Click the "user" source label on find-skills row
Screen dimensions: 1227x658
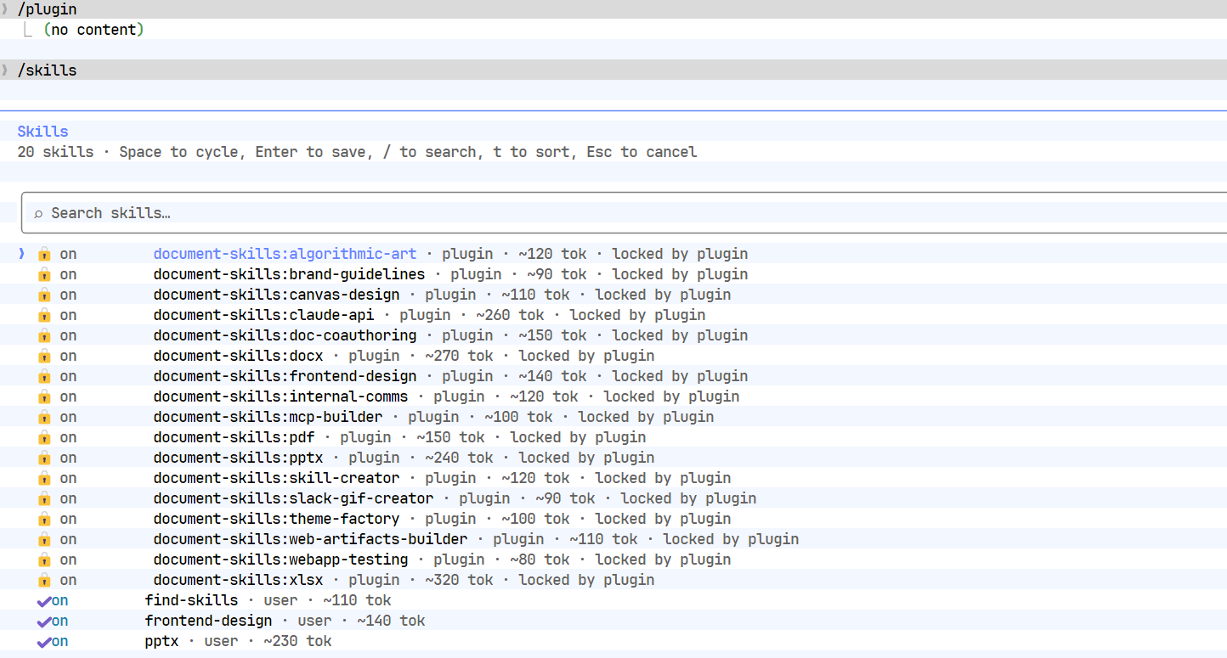click(280, 600)
